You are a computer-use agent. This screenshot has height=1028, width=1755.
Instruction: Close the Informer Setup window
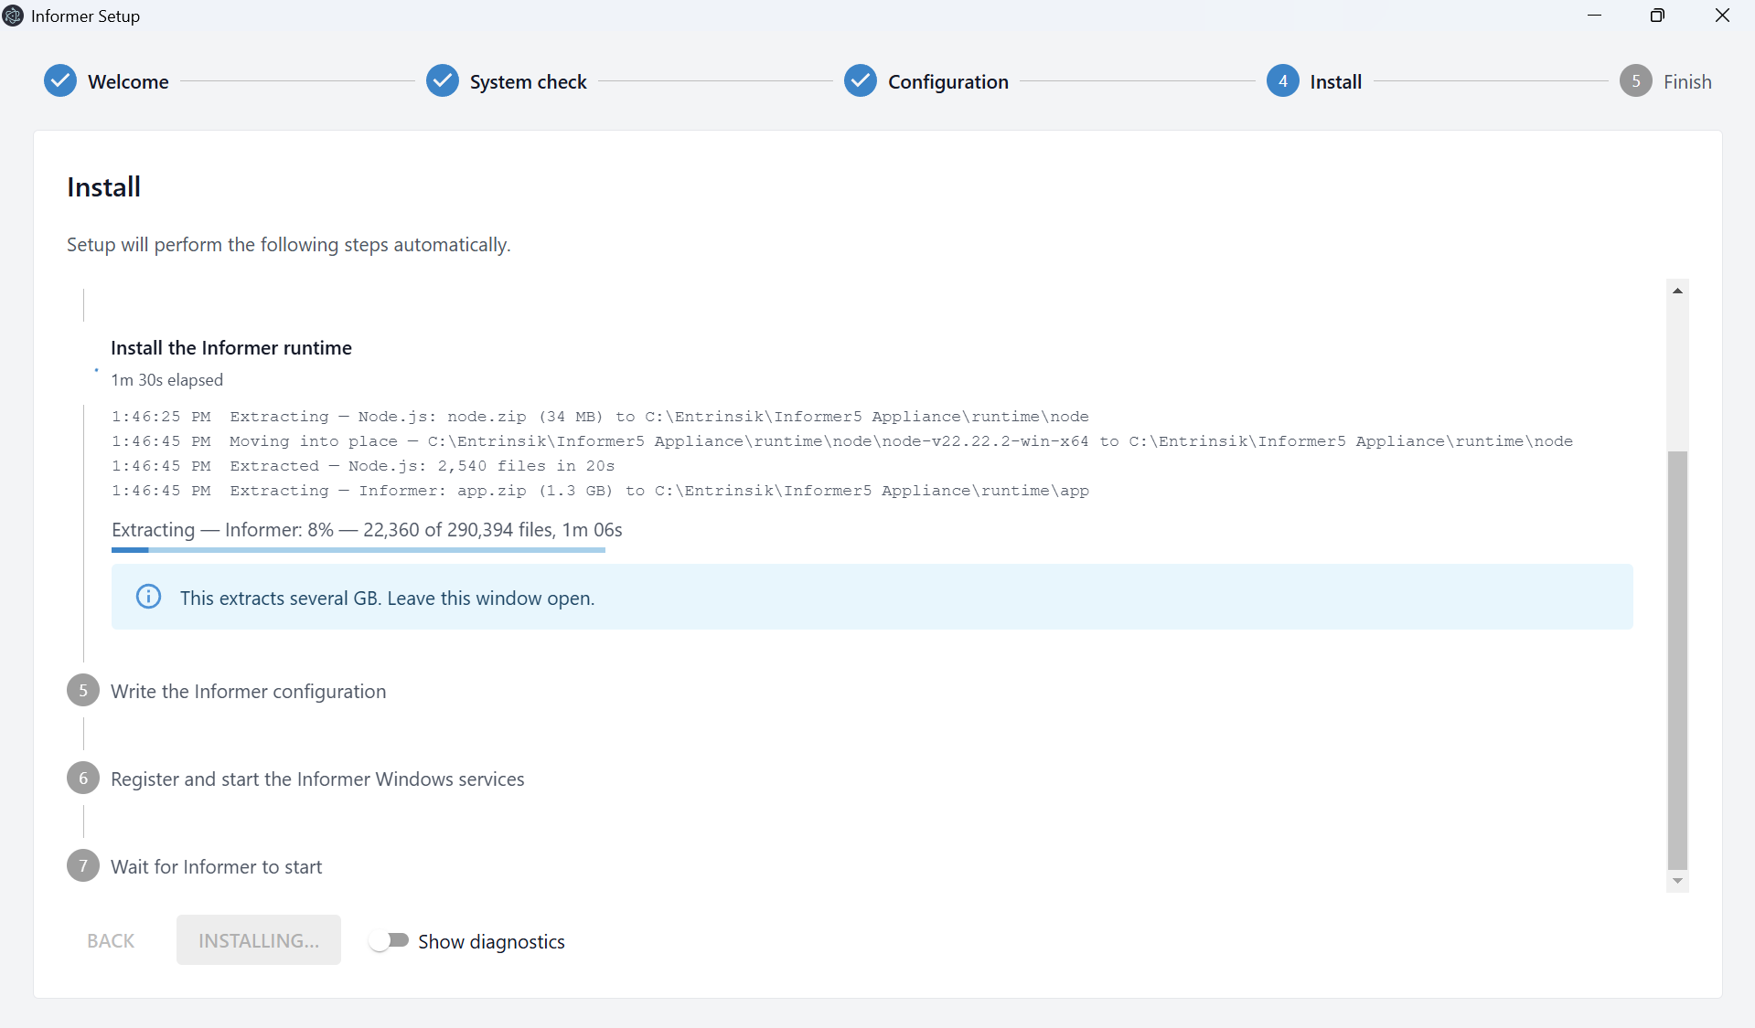pyautogui.click(x=1722, y=16)
